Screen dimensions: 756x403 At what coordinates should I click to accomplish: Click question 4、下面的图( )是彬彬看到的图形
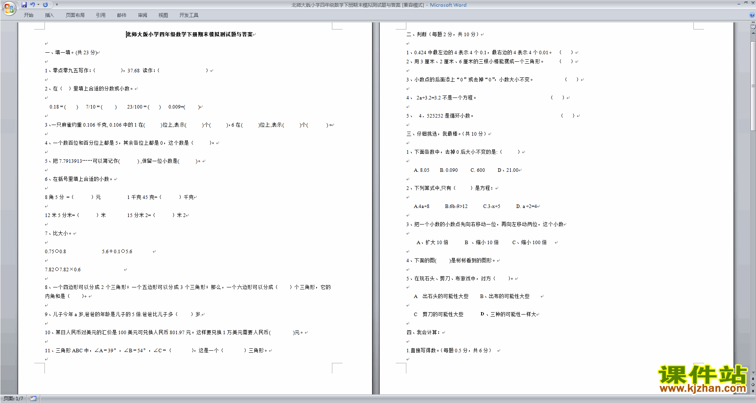click(x=451, y=261)
